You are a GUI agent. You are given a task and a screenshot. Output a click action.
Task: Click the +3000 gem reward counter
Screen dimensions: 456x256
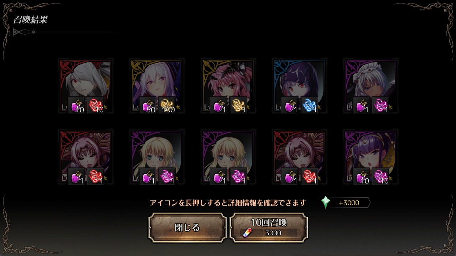point(349,203)
